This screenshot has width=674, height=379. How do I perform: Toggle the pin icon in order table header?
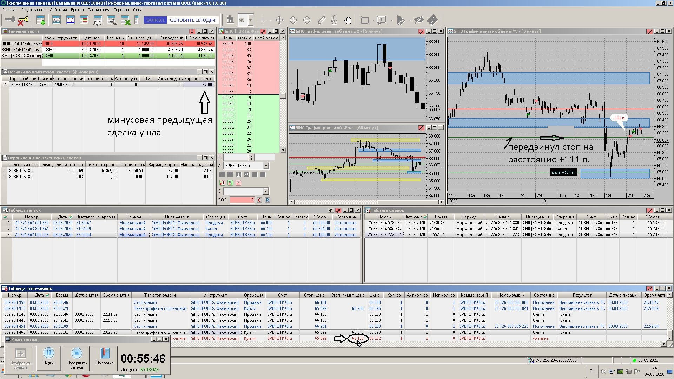pos(330,210)
